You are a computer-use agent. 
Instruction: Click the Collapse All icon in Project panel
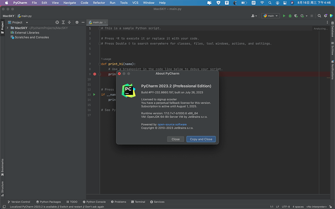(x=69, y=22)
